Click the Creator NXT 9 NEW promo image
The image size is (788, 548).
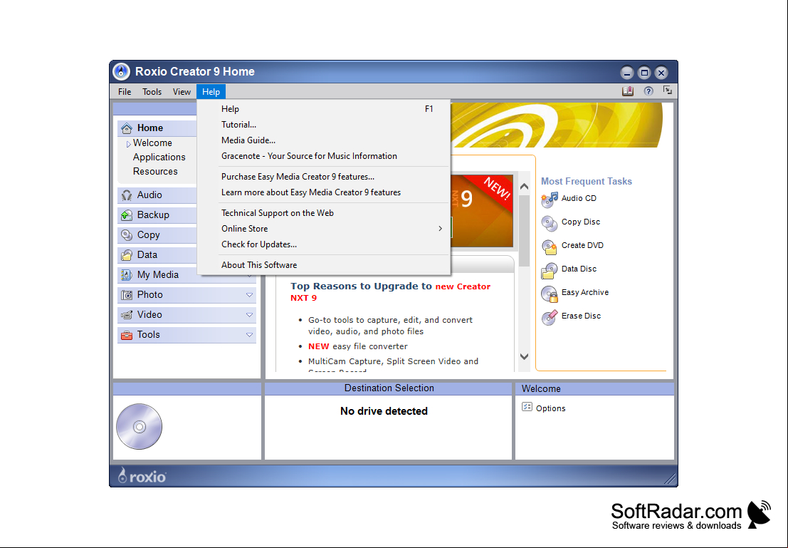[482, 211]
